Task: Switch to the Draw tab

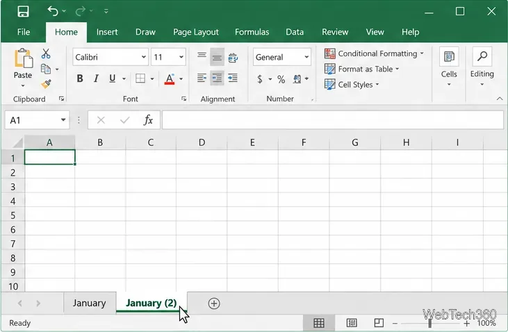Action: pyautogui.click(x=145, y=32)
